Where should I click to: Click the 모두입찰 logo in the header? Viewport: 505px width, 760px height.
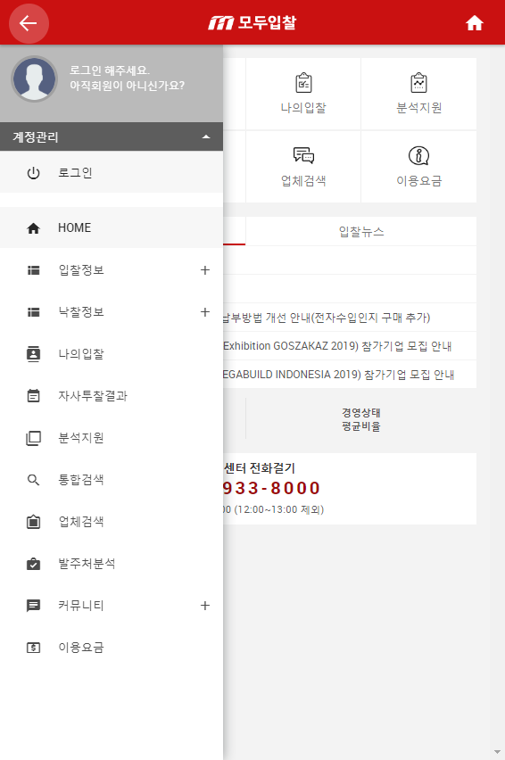(252, 23)
